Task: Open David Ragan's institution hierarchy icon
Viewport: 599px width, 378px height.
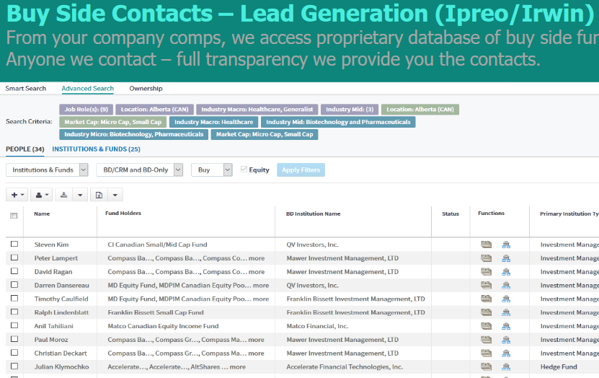Action: 506,272
